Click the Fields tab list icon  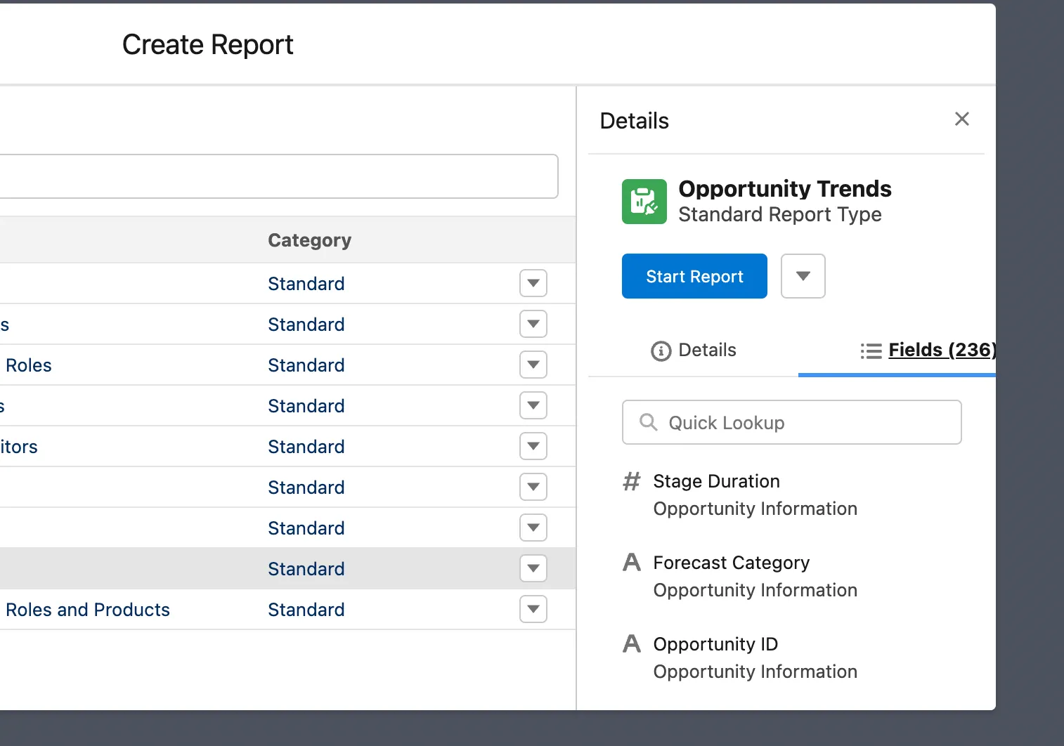[871, 351]
